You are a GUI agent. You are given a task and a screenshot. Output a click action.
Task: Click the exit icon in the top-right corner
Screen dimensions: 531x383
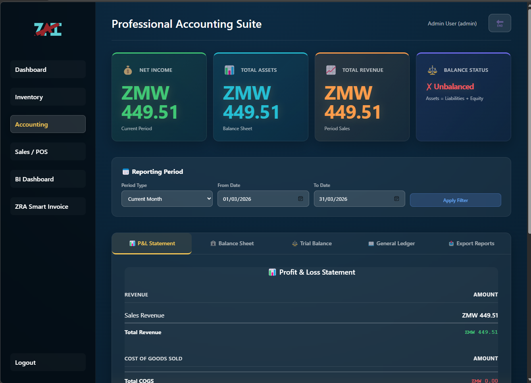pyautogui.click(x=500, y=23)
